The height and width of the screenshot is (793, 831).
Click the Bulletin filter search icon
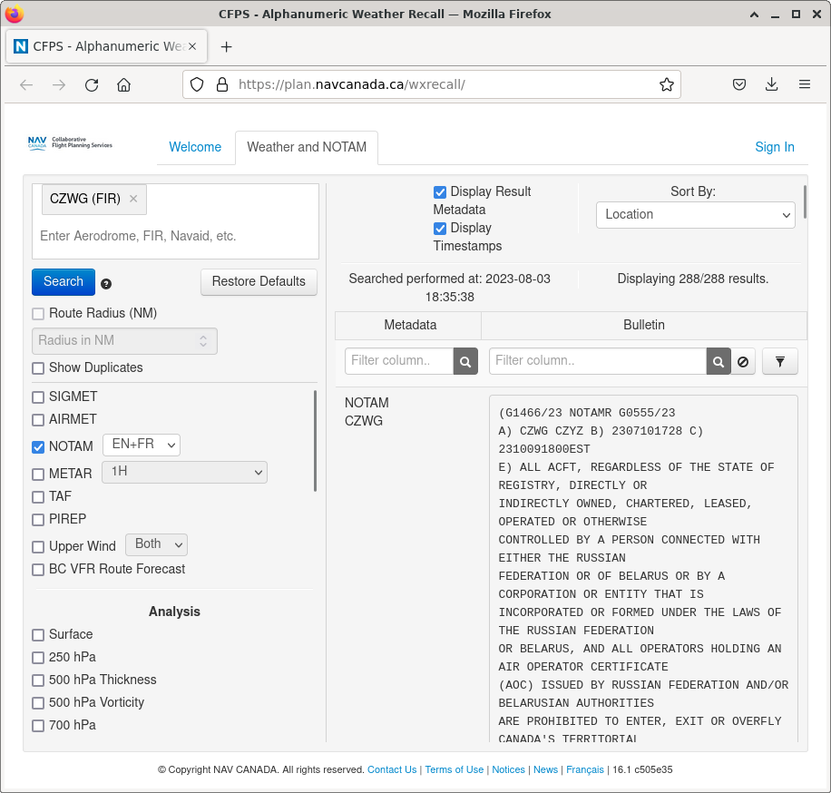click(x=719, y=361)
